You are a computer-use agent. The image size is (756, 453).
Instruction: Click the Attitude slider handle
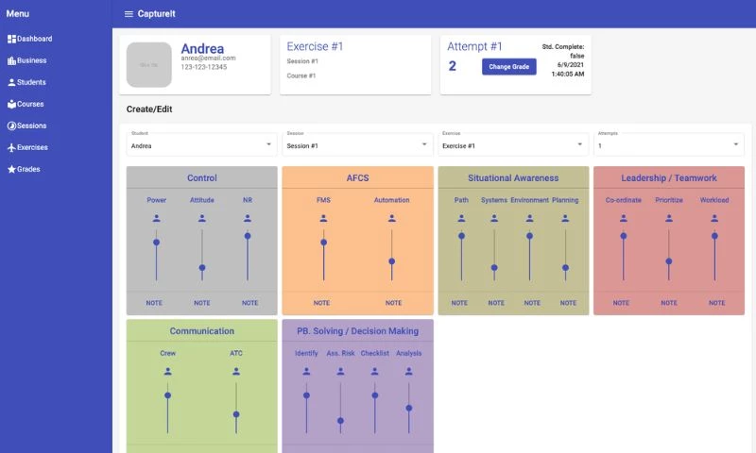pos(202,268)
